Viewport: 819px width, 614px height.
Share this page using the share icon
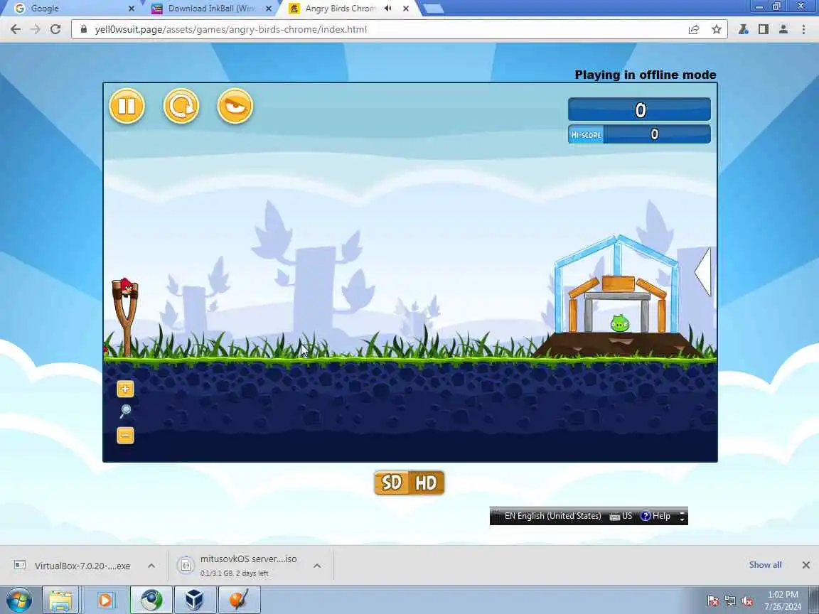point(694,29)
